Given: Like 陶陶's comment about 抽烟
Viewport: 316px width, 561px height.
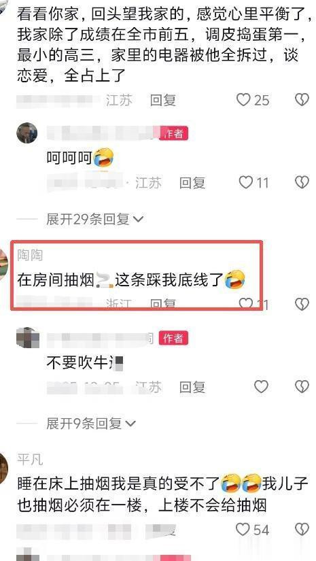Looking at the screenshot, I should 245,304.
